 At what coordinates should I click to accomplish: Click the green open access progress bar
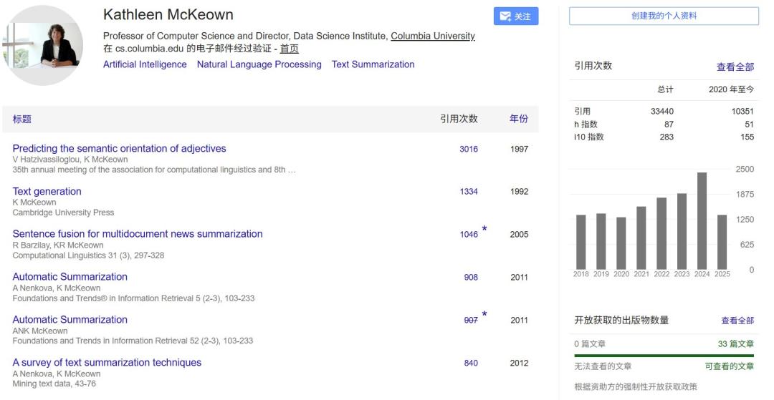click(x=664, y=355)
